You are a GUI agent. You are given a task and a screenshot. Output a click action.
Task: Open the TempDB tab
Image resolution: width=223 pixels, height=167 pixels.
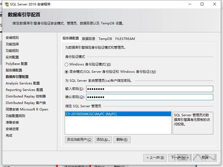[105, 39]
